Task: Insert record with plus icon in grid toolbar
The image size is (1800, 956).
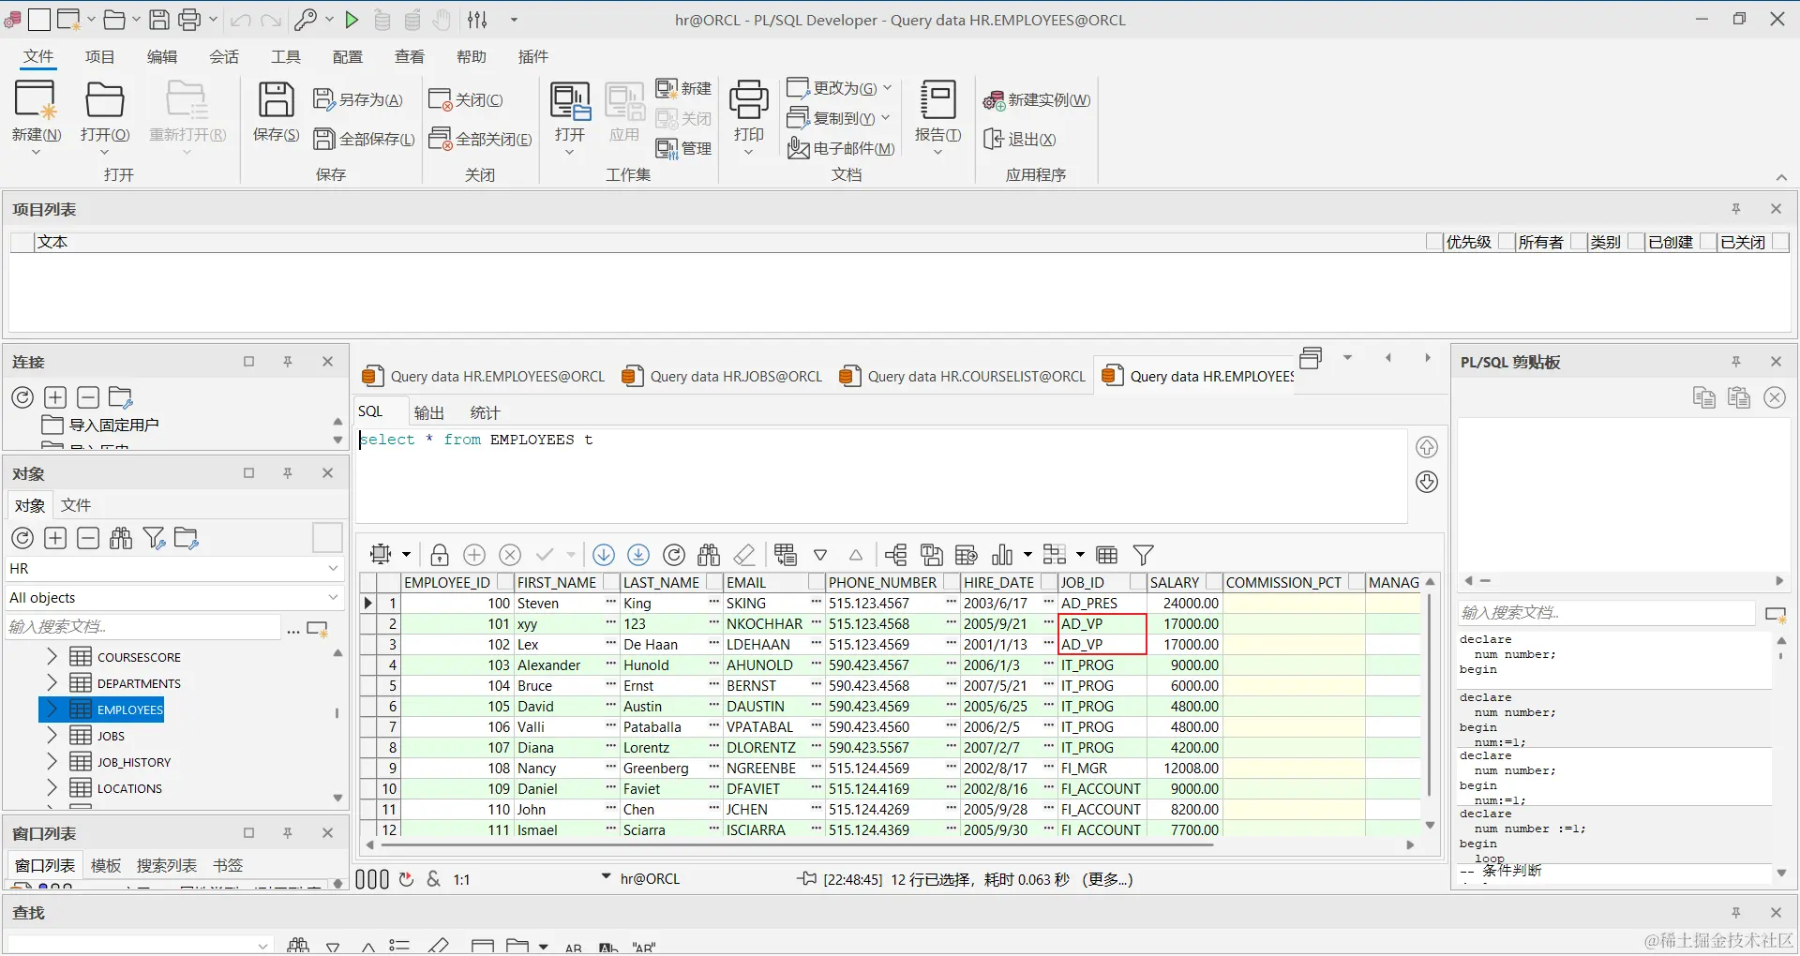Action: click(x=474, y=555)
